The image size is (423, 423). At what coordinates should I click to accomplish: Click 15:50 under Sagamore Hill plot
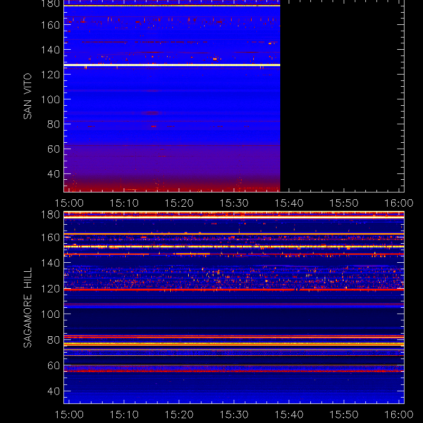click(x=344, y=415)
